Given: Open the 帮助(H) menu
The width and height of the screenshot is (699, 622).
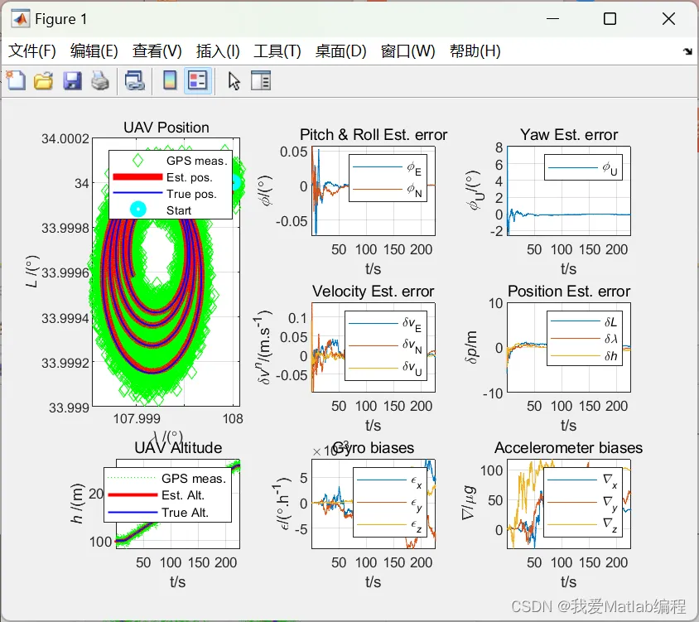Looking at the screenshot, I should [475, 51].
